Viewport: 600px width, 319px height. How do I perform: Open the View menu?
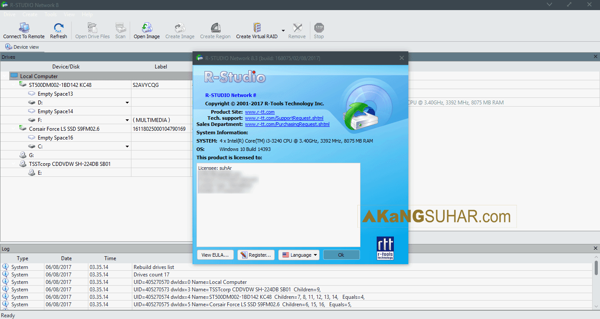pos(69,14)
